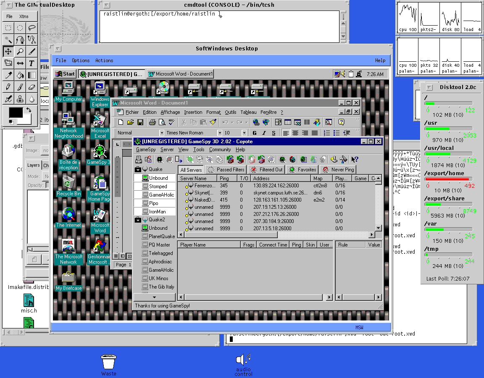Image resolution: width=484 pixels, height=378 pixels.
Task: Toggle justify alignment in Word toolbar
Action: coord(315,133)
